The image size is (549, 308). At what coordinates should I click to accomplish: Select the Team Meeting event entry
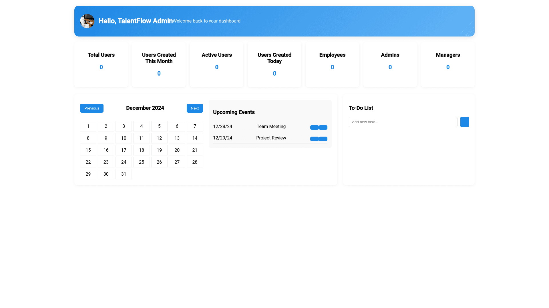271,127
